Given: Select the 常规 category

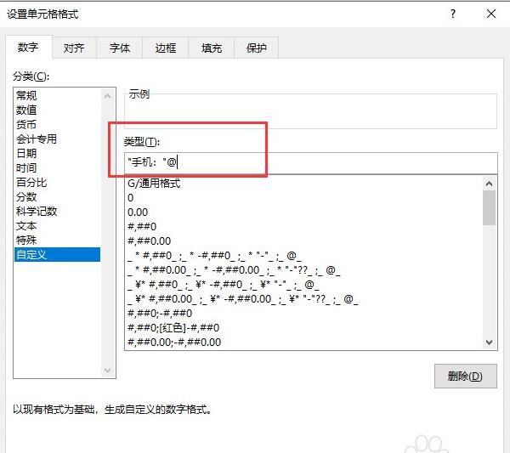Looking at the screenshot, I should point(57,95).
